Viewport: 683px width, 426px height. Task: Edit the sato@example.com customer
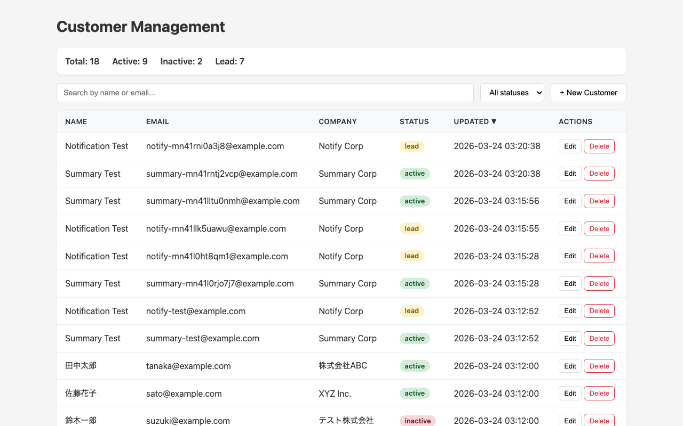(570, 394)
